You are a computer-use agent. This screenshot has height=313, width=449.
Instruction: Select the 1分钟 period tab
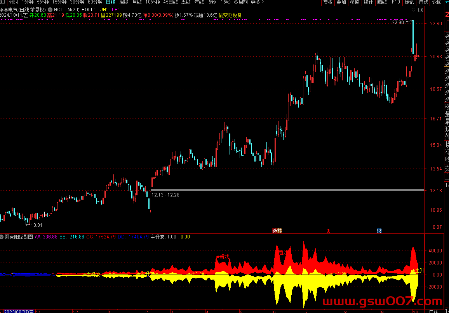(x=28, y=2)
